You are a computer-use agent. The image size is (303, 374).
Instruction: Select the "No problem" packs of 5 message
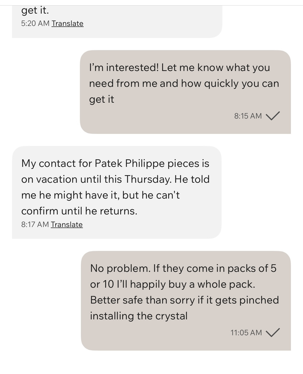[186, 301]
